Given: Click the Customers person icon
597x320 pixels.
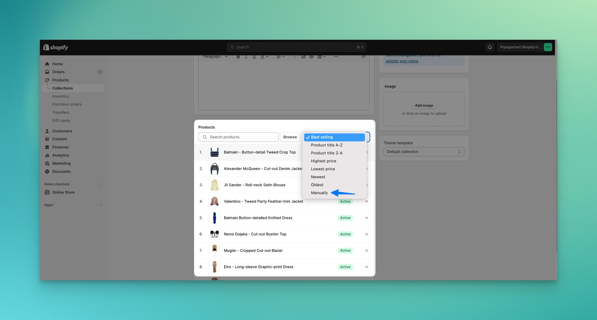Looking at the screenshot, I should click(47, 131).
